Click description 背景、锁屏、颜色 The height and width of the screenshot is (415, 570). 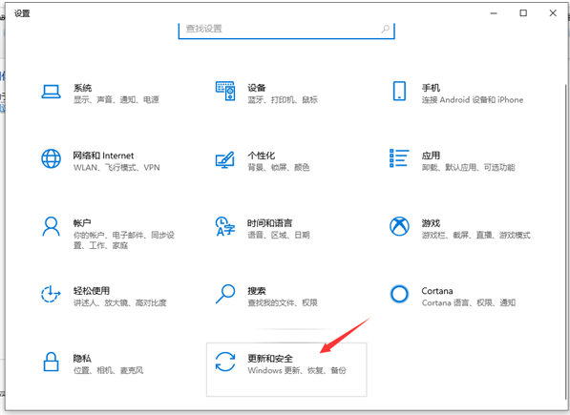coord(279,167)
